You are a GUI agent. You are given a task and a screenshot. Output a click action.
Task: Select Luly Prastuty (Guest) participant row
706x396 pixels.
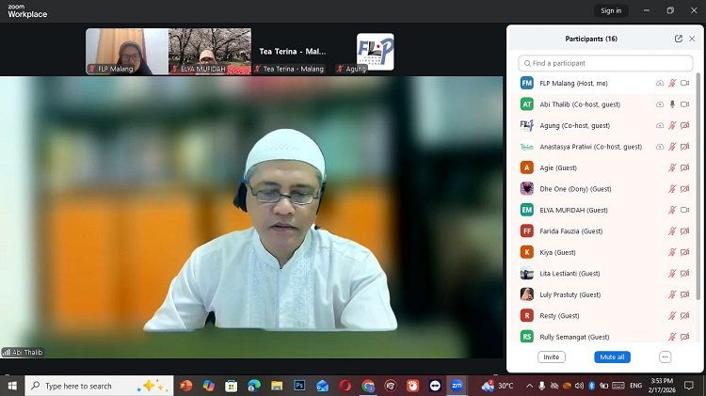pyautogui.click(x=604, y=294)
